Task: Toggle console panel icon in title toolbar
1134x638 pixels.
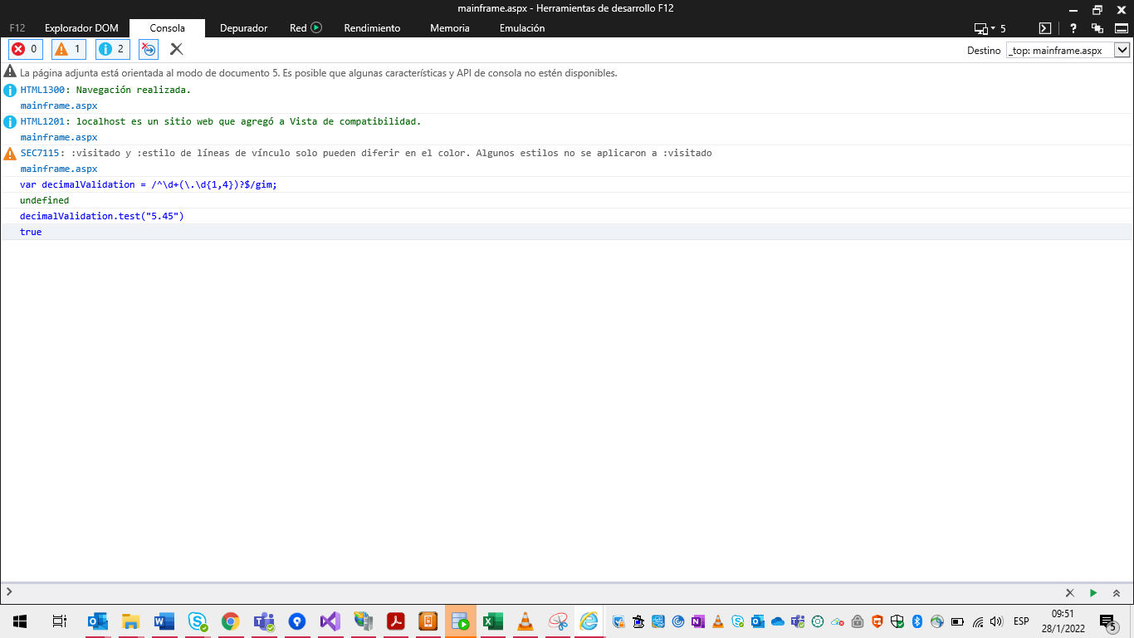Action: tap(1046, 28)
